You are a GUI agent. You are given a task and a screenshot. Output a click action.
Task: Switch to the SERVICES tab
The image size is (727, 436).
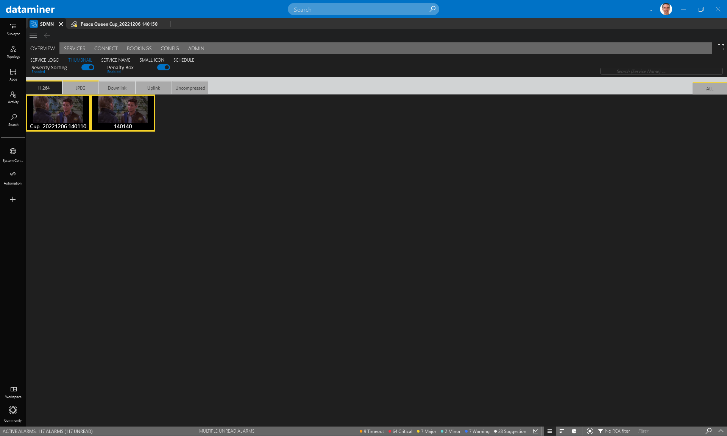[75, 48]
